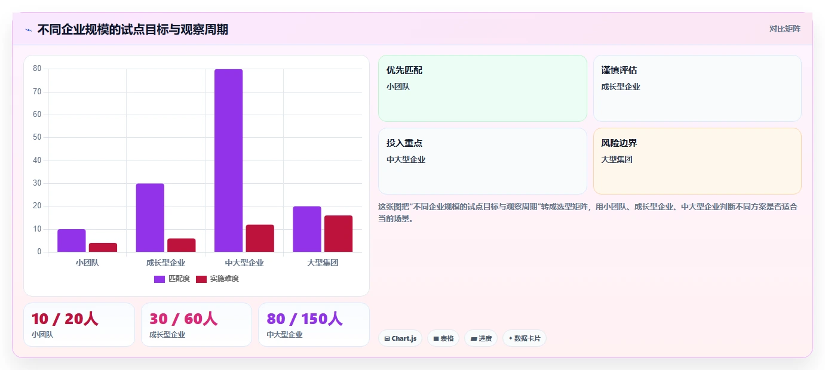Click the purple 匹配度 bar for 成长型企业

(150, 218)
